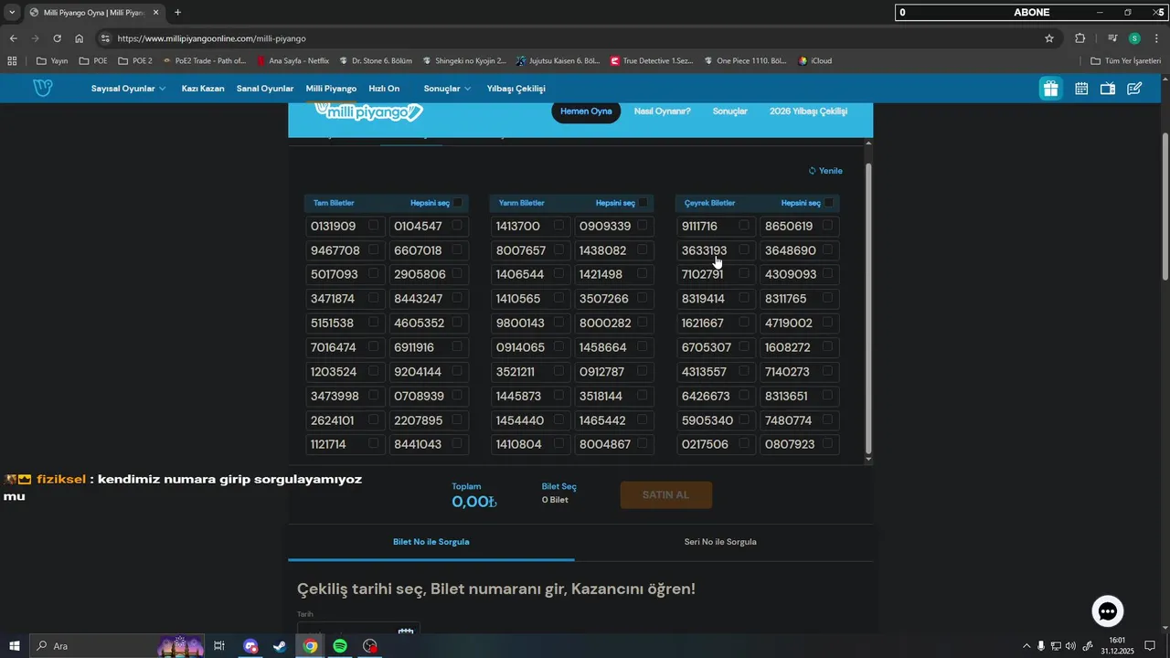The width and height of the screenshot is (1170, 658).
Task: Tick ticket 1413700 checkbox
Action: [x=559, y=226]
